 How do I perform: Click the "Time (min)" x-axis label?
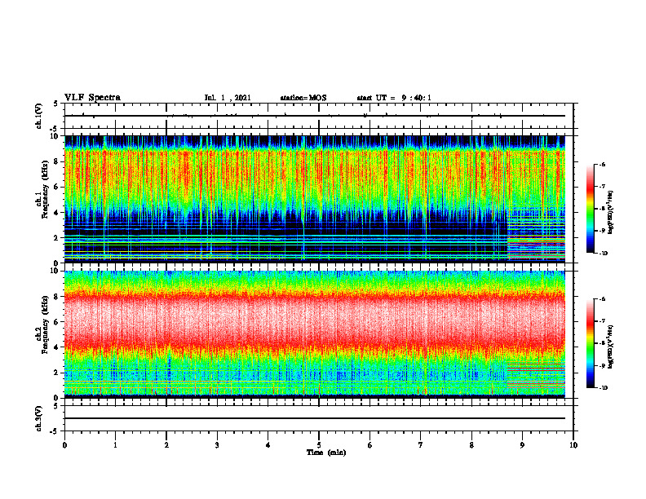coord(326,453)
